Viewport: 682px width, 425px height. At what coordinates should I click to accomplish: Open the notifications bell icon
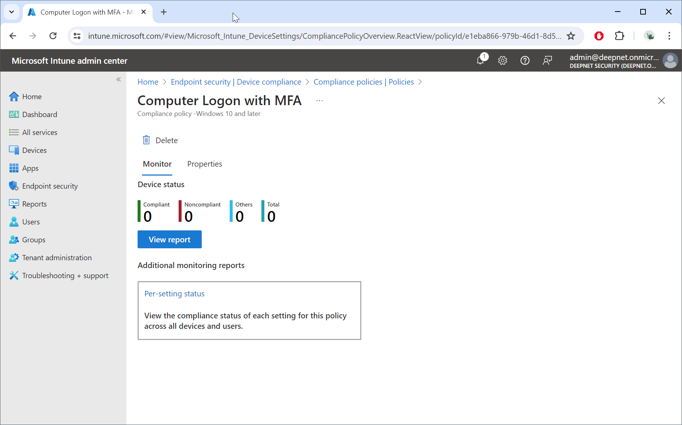tap(481, 60)
